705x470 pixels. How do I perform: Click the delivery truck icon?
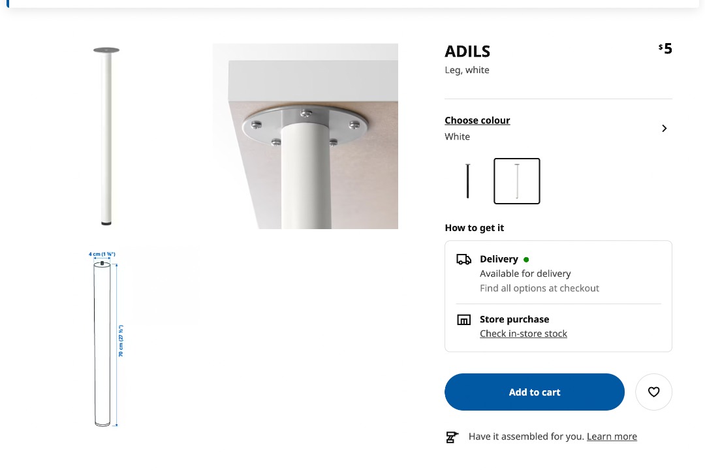coord(463,259)
